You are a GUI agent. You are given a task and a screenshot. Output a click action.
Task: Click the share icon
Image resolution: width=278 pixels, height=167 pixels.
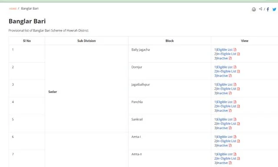coord(261,9)
